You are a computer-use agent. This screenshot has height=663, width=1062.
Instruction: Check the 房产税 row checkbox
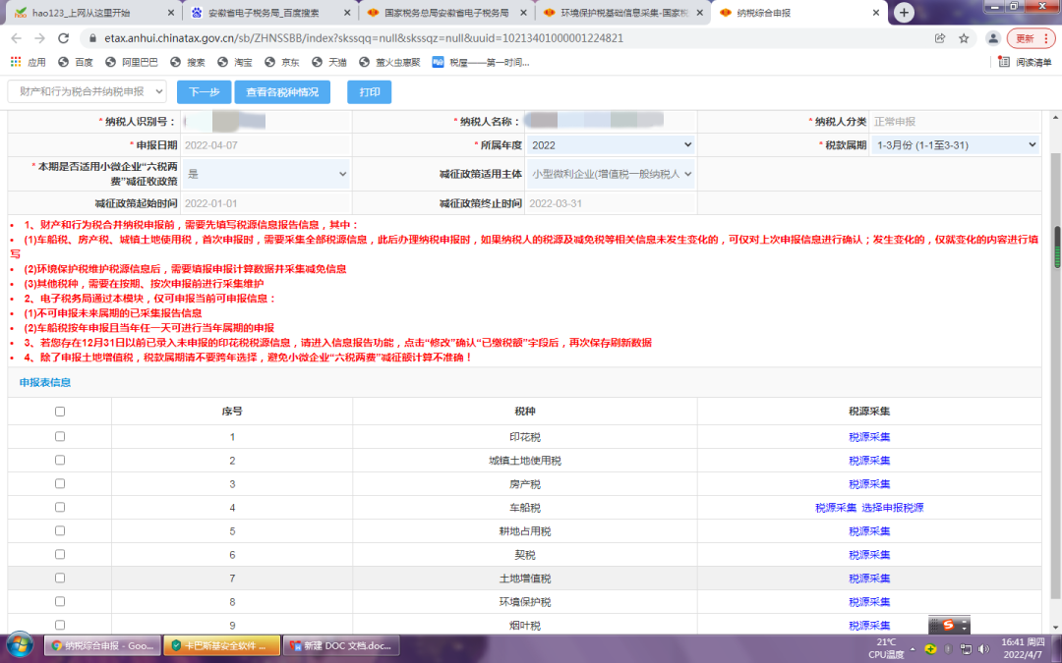coord(60,484)
